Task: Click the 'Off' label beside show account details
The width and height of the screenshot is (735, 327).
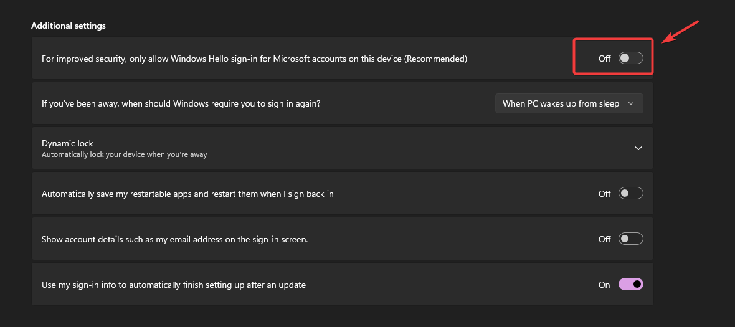Action: pos(604,239)
